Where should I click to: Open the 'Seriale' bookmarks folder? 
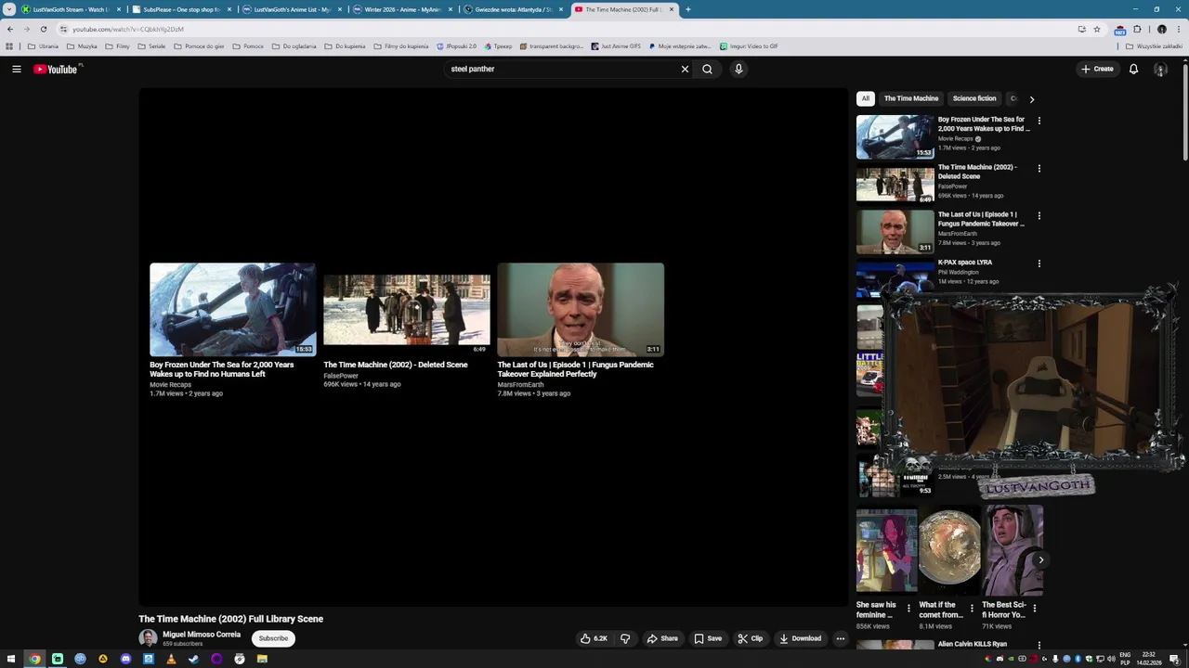pyautogui.click(x=151, y=45)
